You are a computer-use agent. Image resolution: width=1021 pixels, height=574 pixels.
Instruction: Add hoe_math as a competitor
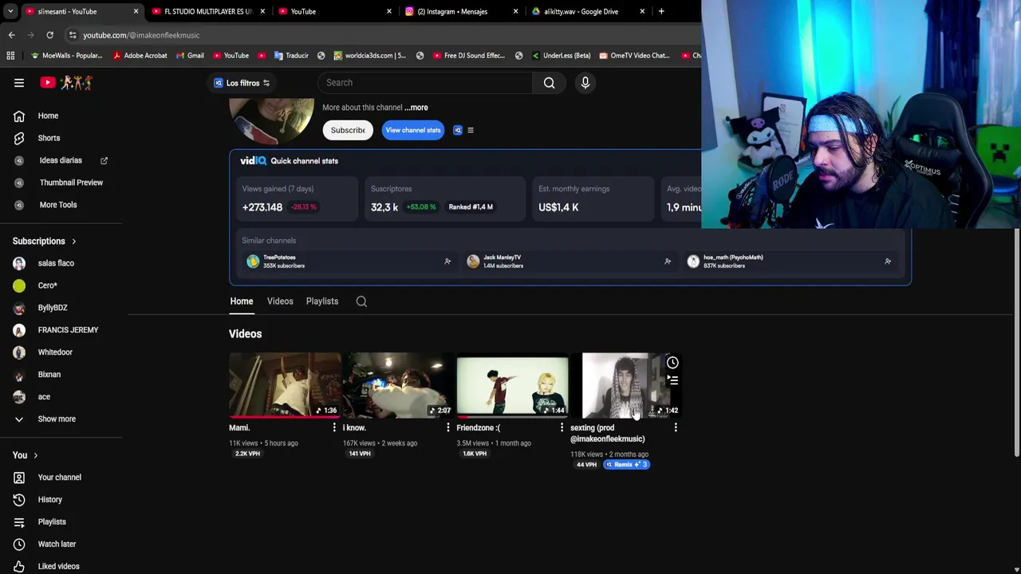pos(888,261)
